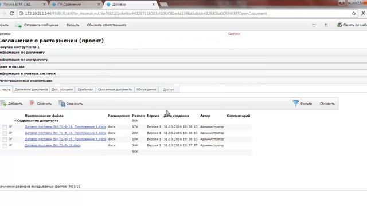367x206 pixels.
Task: Expand the Сроки и оплата section
Action: tap(12, 66)
